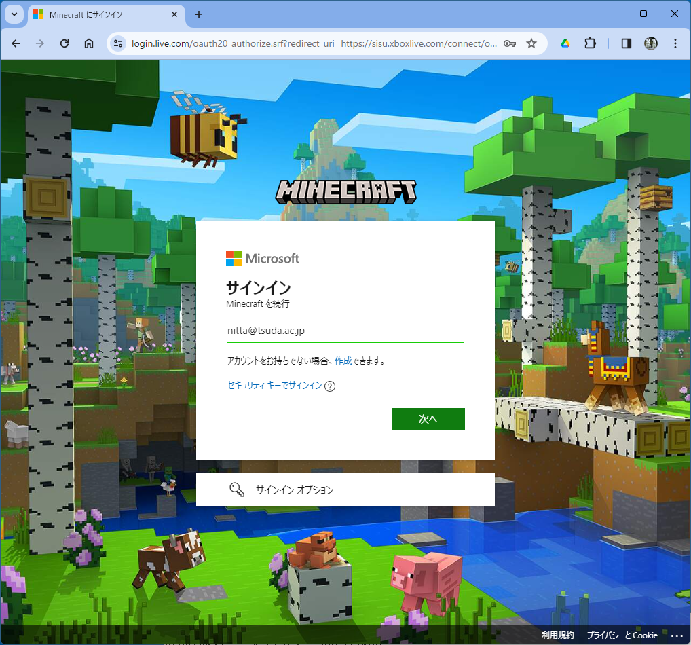The image size is (691, 645).
Task: Open a new browser tab
Action: click(199, 14)
